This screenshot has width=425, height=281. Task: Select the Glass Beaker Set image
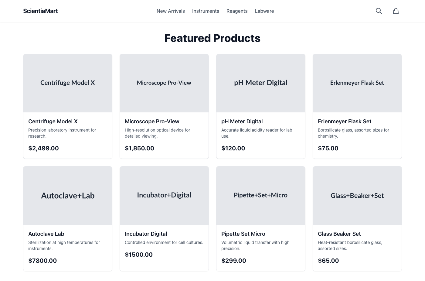tap(357, 195)
